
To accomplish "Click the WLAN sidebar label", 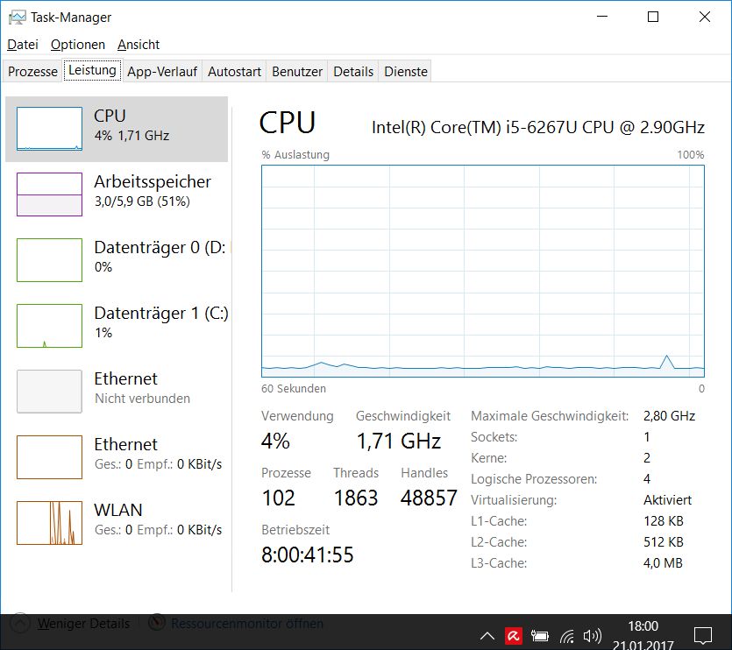I will tap(118, 510).
